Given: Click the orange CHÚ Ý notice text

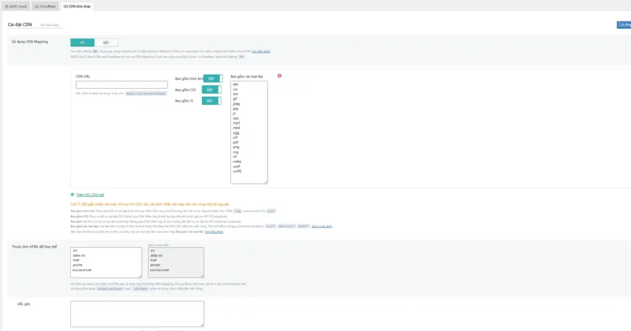Looking at the screenshot, I should click(150, 205).
